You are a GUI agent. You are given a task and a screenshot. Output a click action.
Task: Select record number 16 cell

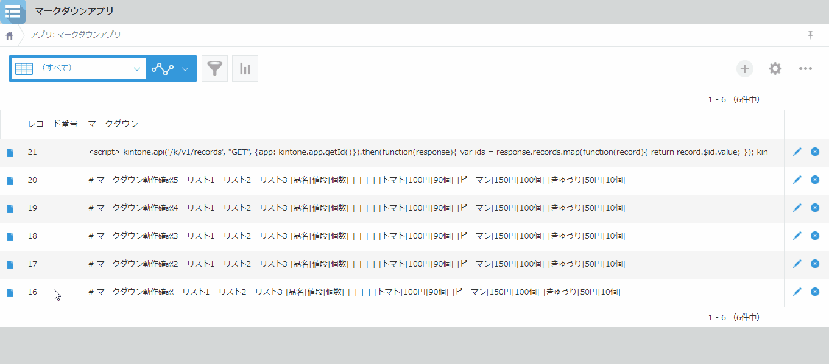click(x=53, y=292)
